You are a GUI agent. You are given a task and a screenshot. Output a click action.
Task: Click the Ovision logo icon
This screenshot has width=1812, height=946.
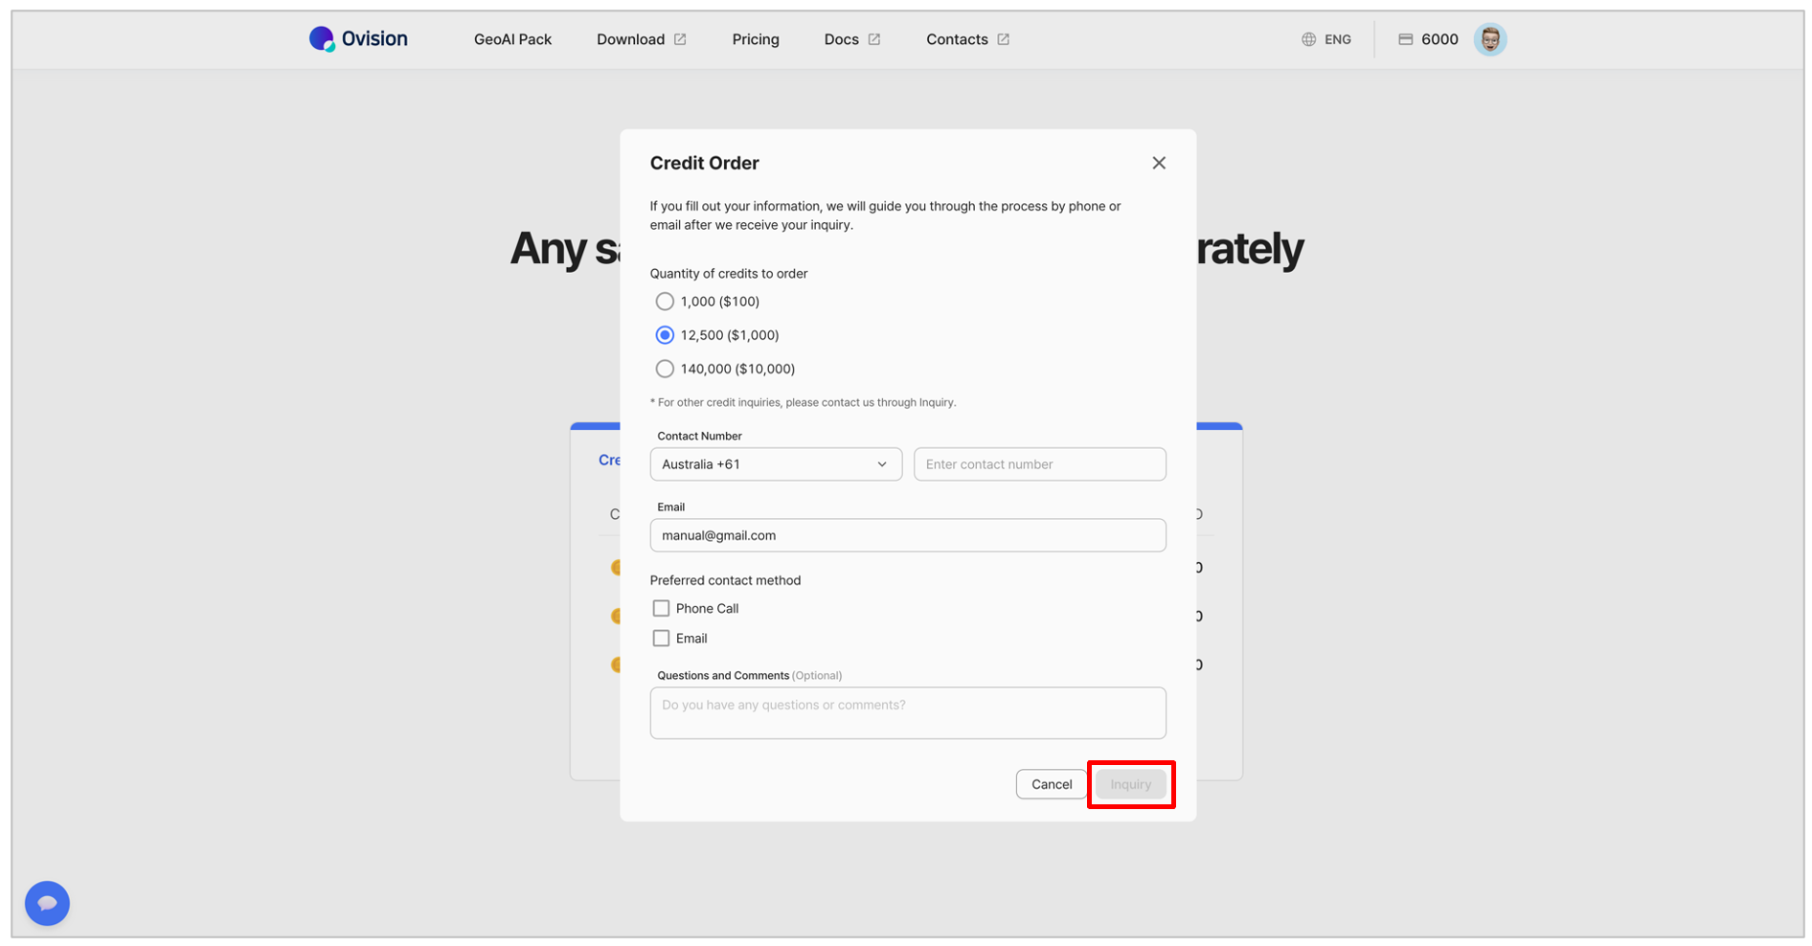click(322, 38)
